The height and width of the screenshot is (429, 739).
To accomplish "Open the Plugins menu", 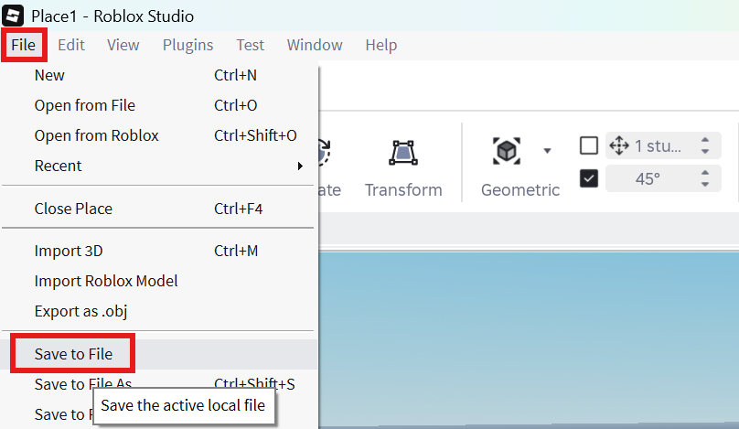I will coord(187,45).
